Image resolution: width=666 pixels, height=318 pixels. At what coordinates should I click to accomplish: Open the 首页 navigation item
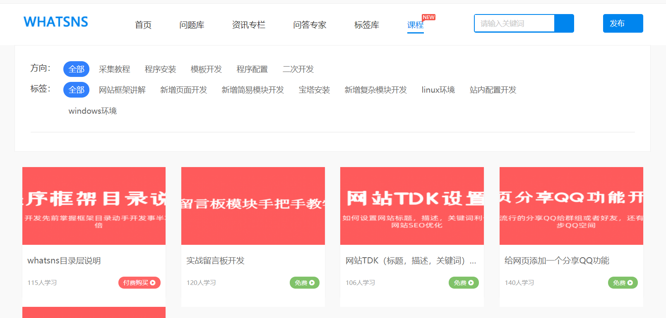tap(143, 25)
